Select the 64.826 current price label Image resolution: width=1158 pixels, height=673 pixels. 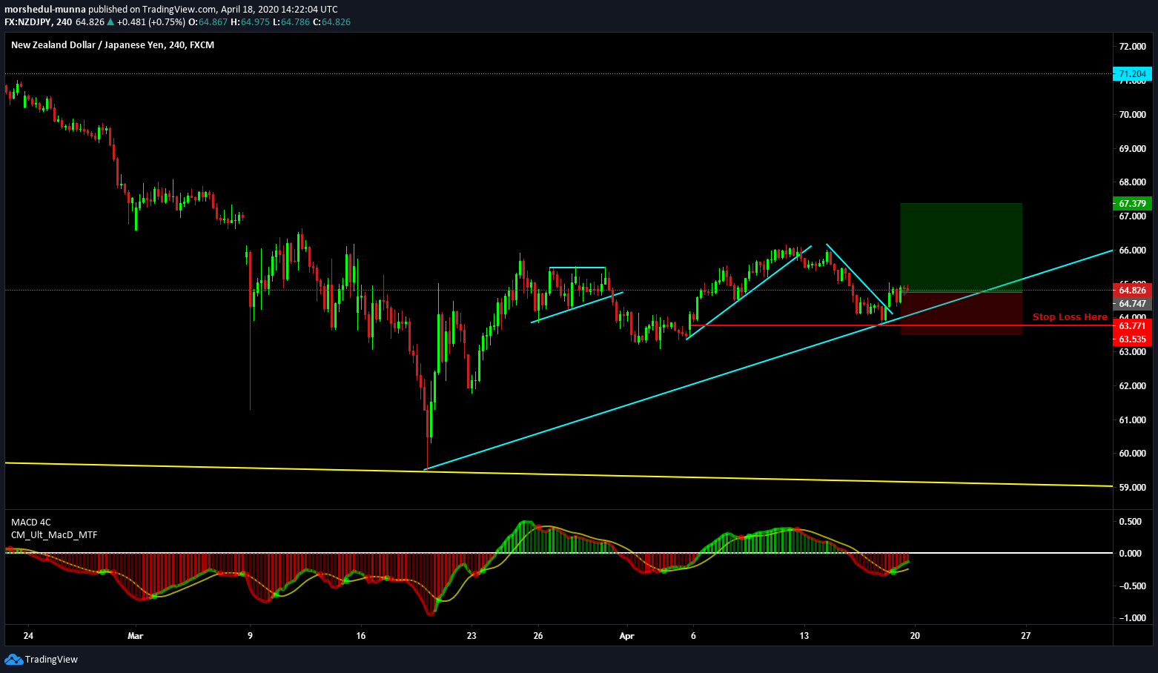(x=1132, y=291)
